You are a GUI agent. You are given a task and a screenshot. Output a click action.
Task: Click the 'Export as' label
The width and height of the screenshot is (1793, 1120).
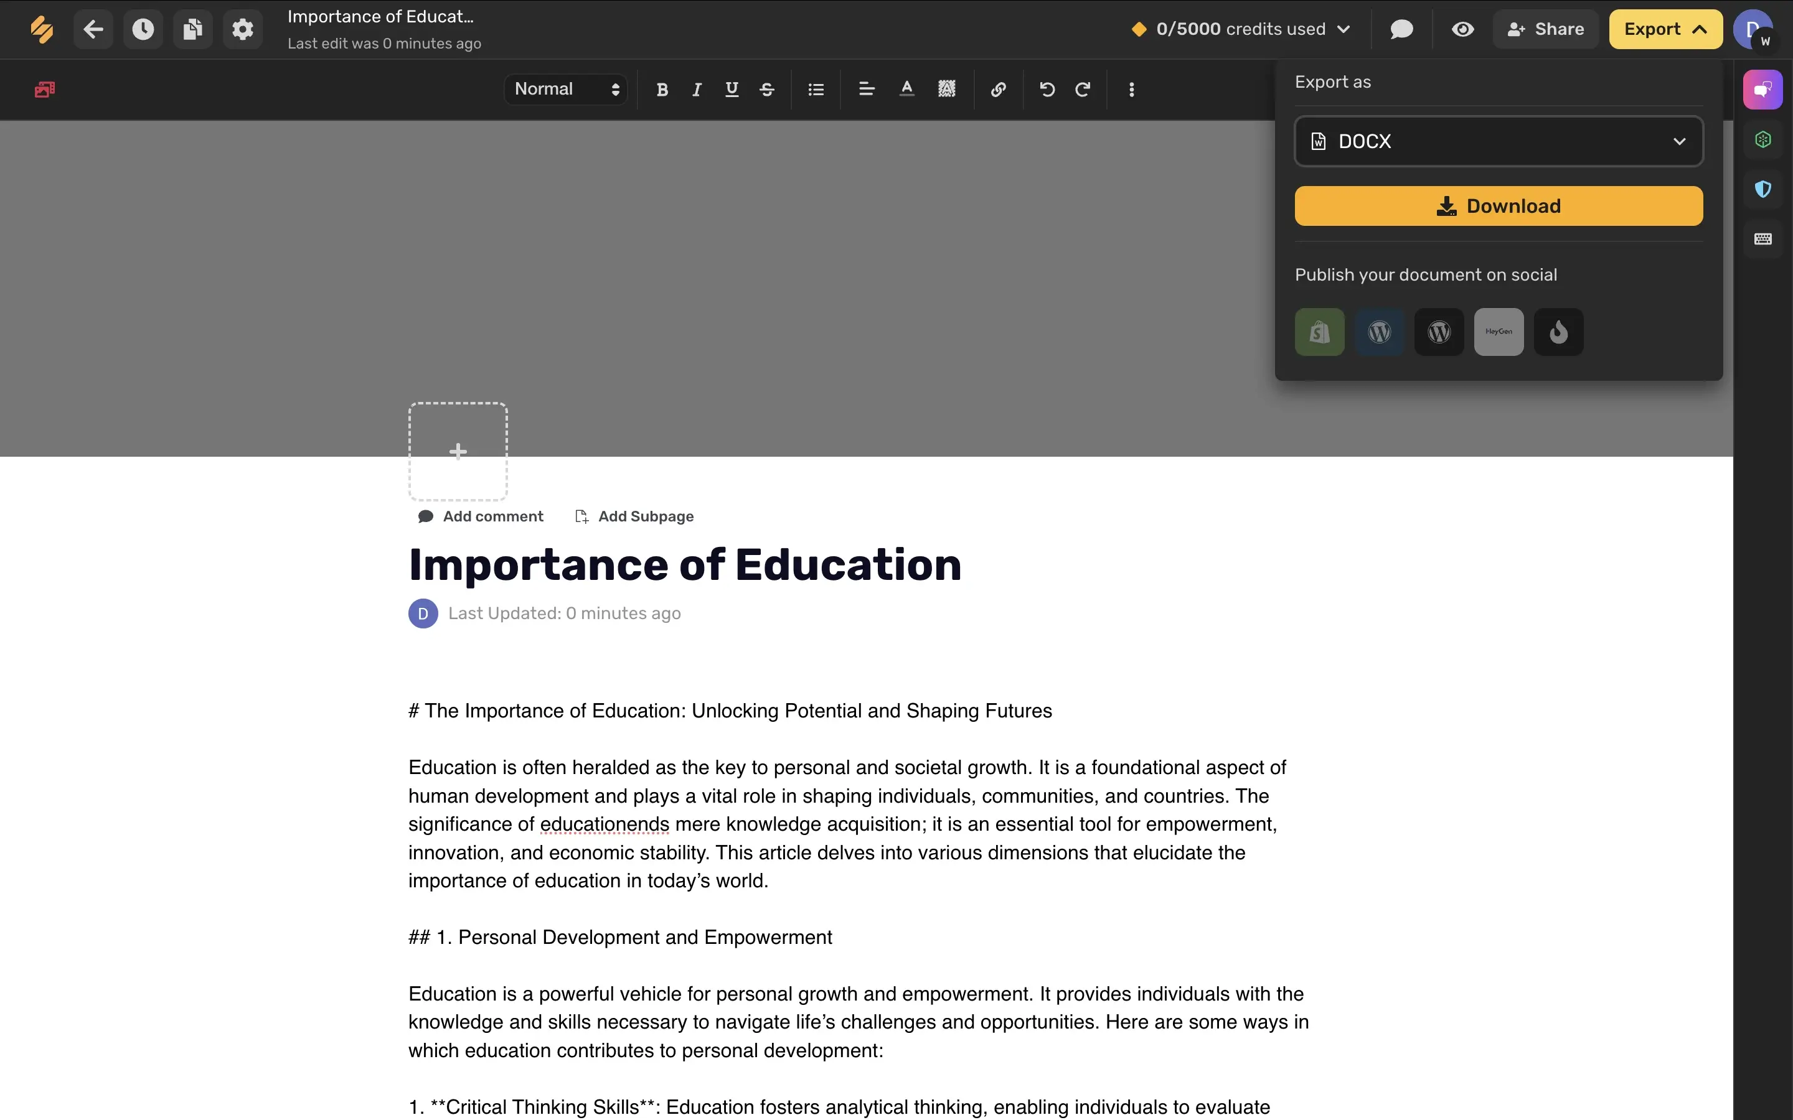(1333, 82)
